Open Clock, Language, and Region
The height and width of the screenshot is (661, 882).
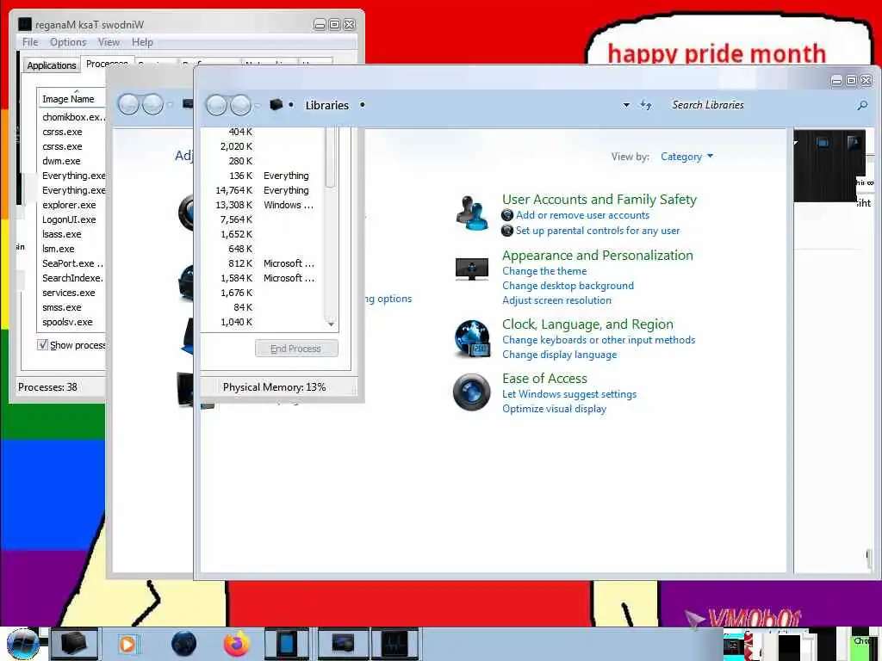[587, 324]
